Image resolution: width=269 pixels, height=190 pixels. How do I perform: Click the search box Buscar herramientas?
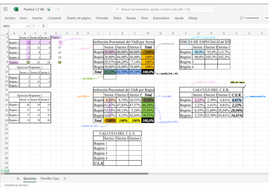163,9
